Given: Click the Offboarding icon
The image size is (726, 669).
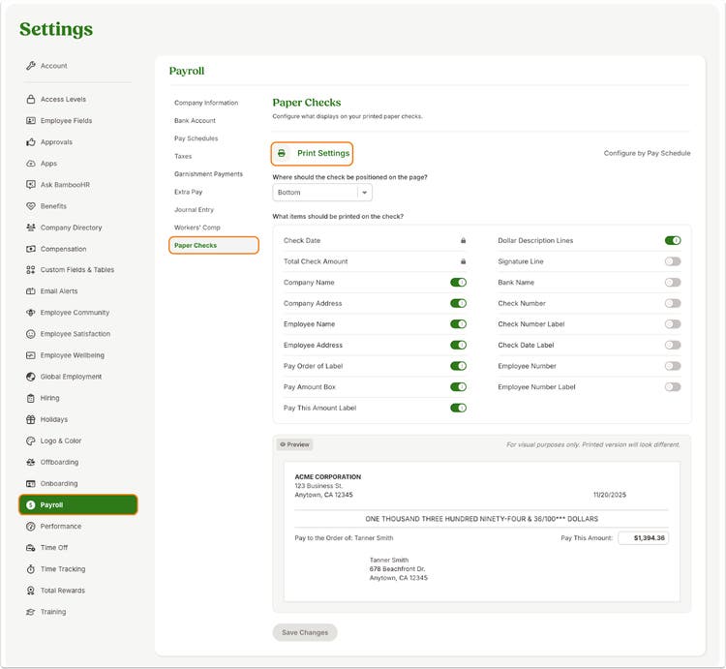Looking at the screenshot, I should (31, 462).
